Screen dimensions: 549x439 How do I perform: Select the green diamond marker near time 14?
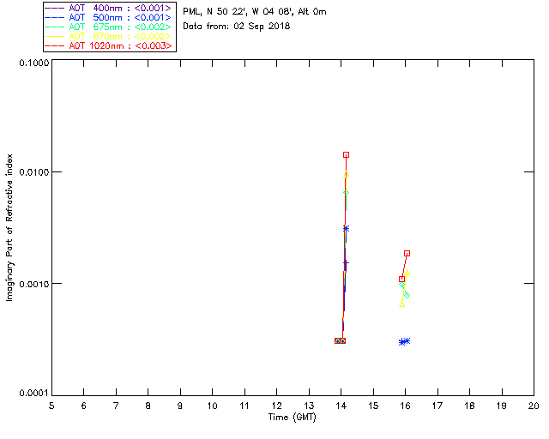pyautogui.click(x=346, y=193)
